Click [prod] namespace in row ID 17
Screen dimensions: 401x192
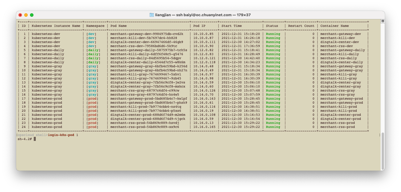(92, 98)
